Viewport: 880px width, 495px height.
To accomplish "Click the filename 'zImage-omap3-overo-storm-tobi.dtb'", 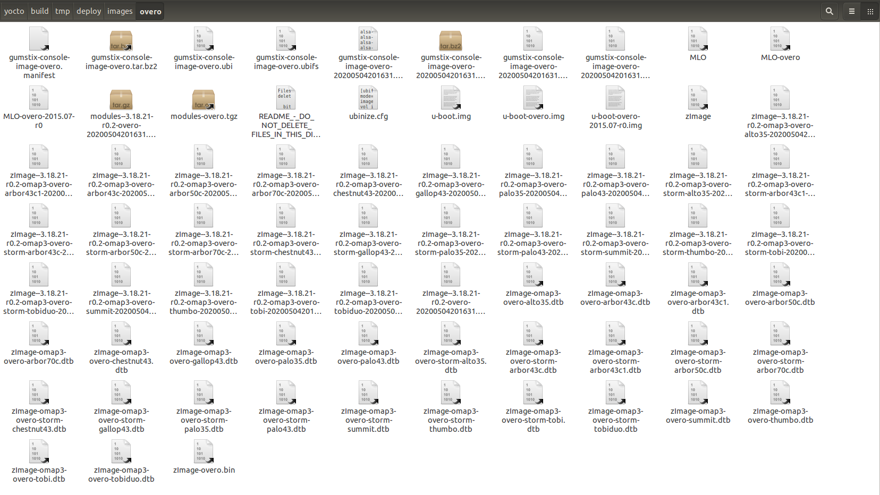I will [533, 420].
